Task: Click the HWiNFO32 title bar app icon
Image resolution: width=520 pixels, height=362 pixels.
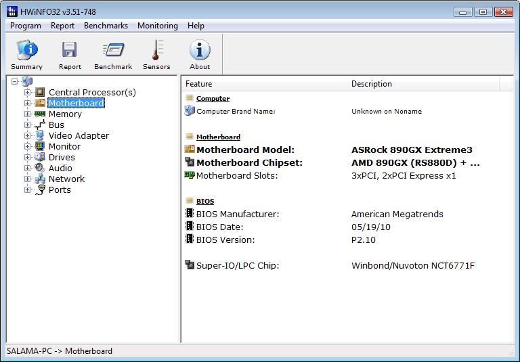Action: pos(12,12)
